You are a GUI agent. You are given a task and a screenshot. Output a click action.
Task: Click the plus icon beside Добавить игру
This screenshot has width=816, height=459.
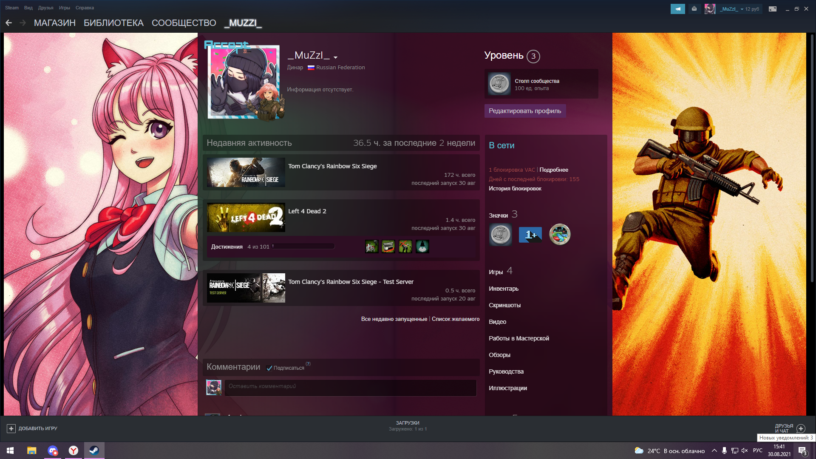point(11,428)
